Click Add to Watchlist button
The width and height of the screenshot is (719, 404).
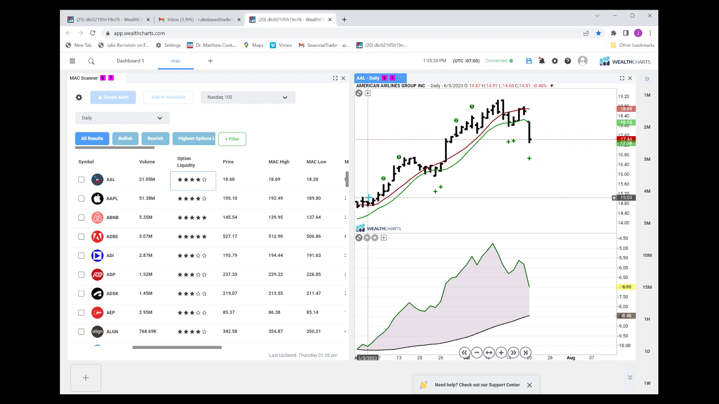coord(168,97)
